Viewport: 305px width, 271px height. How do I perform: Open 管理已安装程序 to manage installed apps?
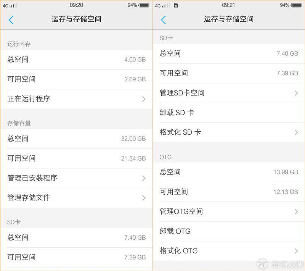[76, 178]
